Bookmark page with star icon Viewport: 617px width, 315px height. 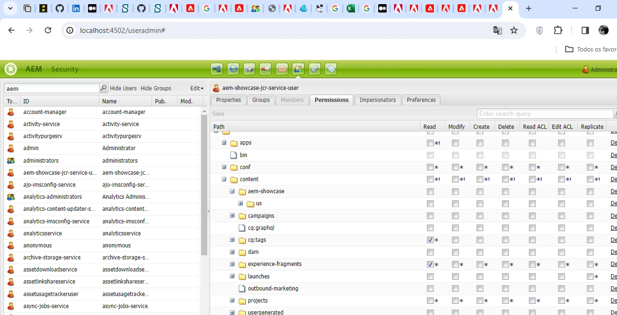coord(514,30)
